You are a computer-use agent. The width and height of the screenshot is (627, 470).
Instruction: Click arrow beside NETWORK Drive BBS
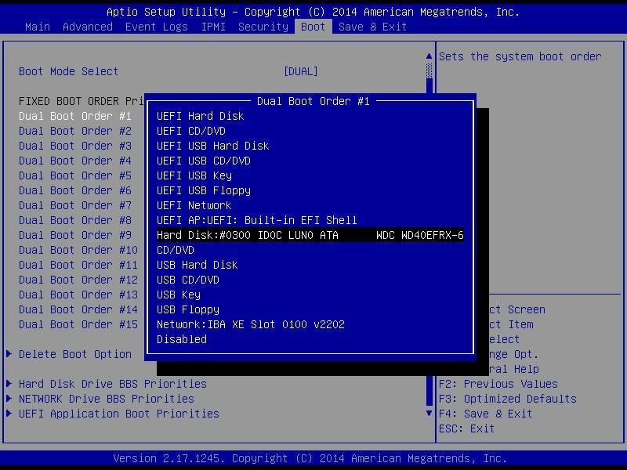[9, 399]
